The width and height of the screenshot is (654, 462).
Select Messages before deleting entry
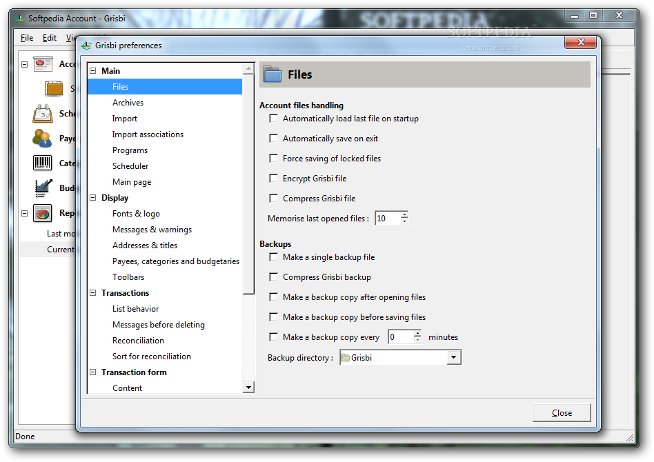tap(159, 324)
